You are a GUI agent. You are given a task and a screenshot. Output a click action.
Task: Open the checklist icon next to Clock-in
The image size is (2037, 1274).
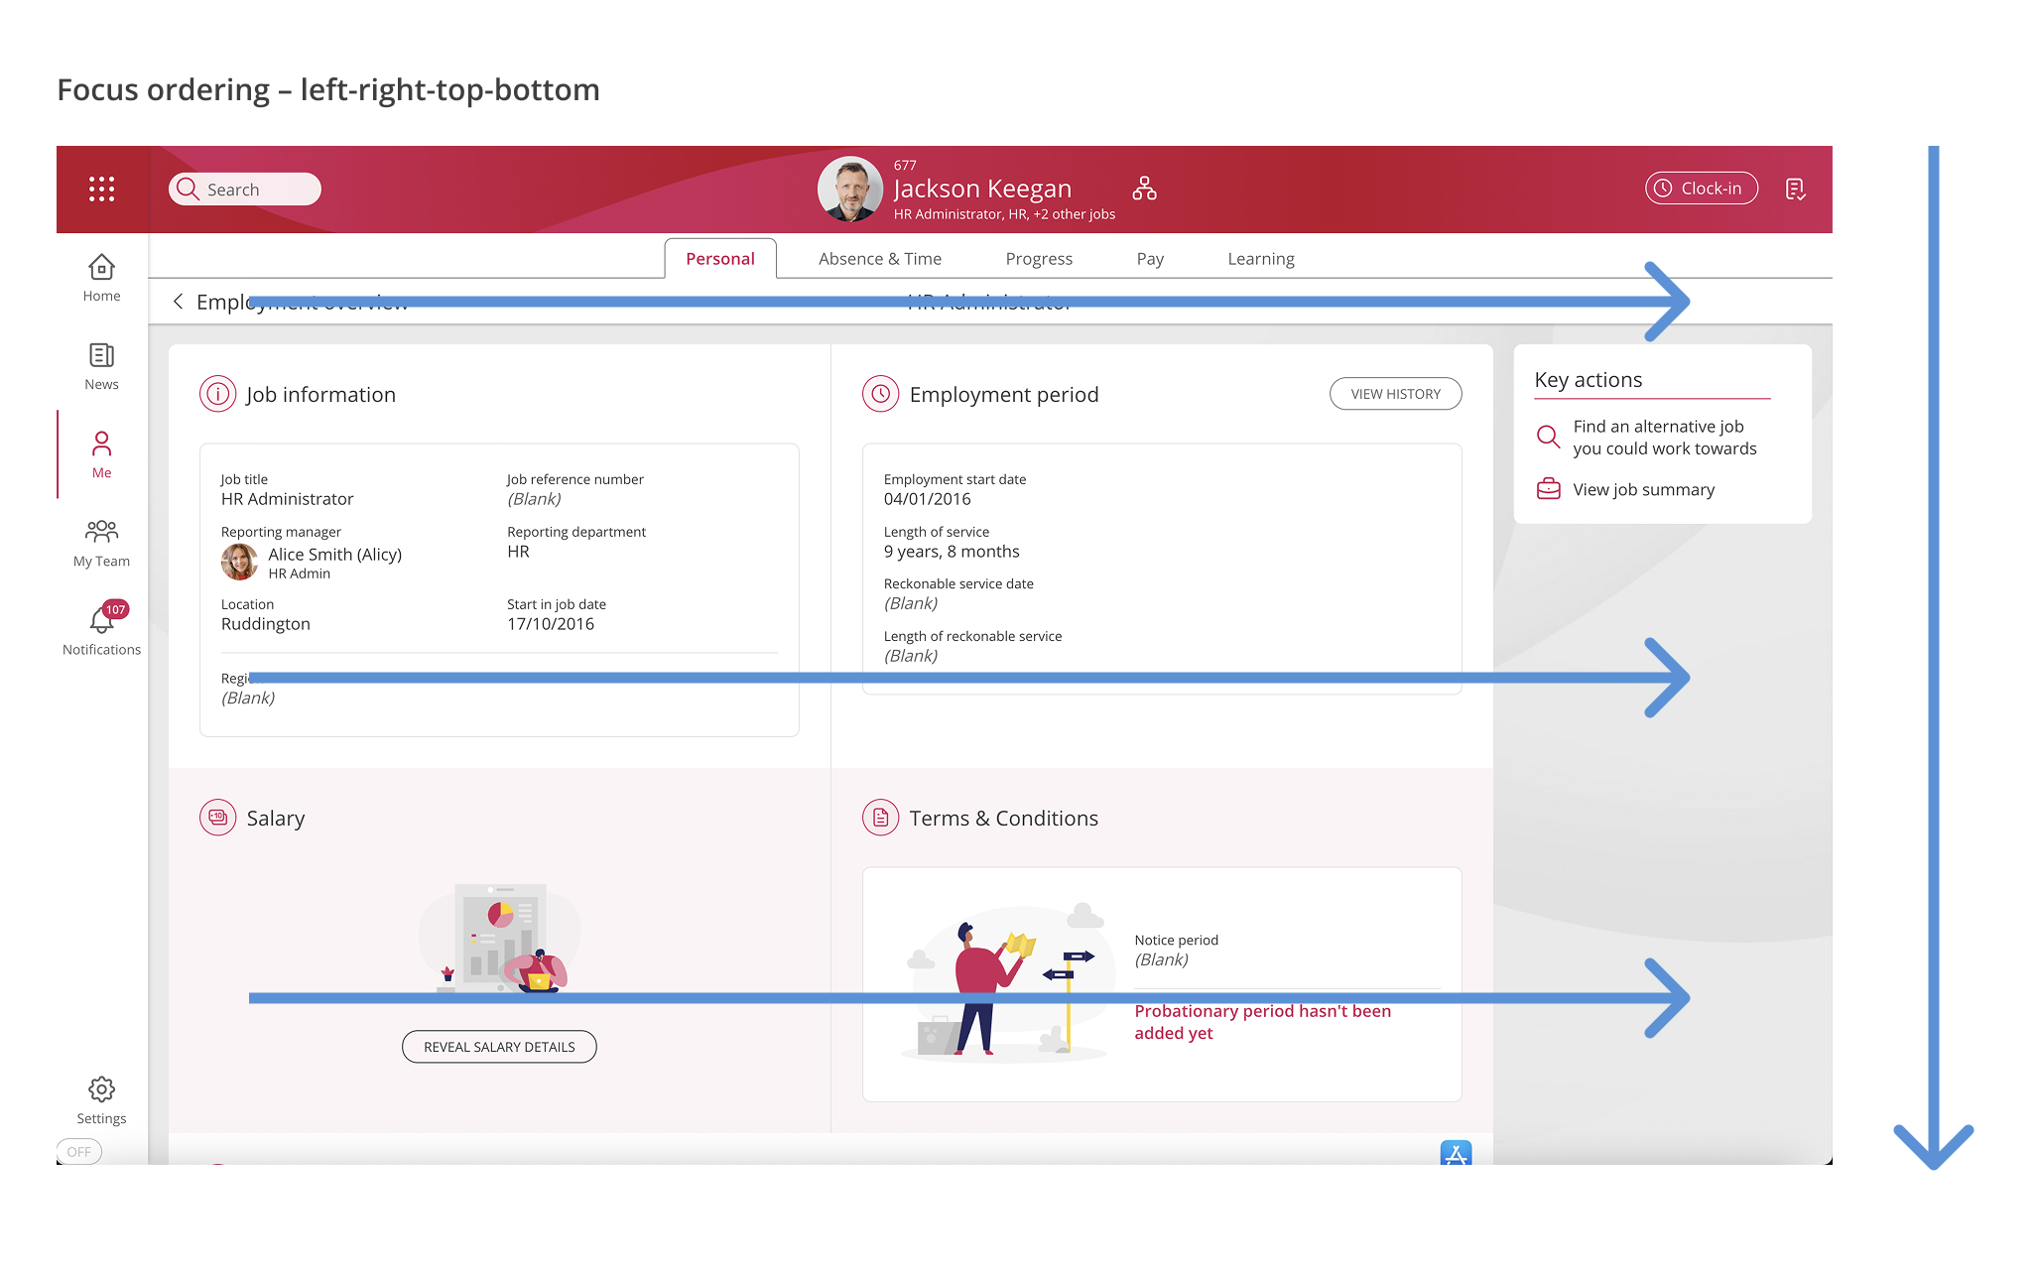(x=1794, y=189)
